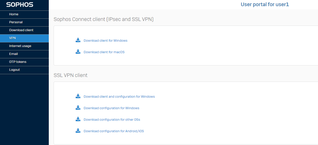Choose Download configuration for other OSs

point(112,120)
